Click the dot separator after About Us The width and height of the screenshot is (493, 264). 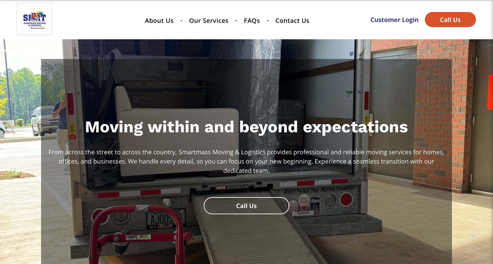tap(181, 21)
